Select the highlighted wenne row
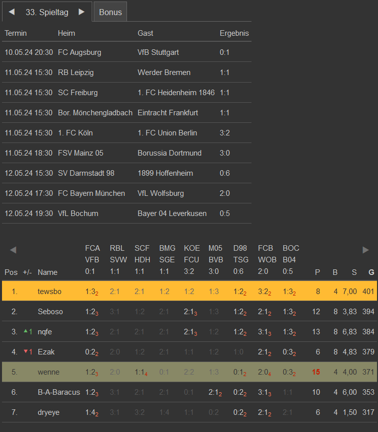Screen dimensions: 378x432 (48, 372)
